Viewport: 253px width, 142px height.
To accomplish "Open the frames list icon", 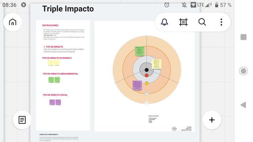I will [x=183, y=22].
